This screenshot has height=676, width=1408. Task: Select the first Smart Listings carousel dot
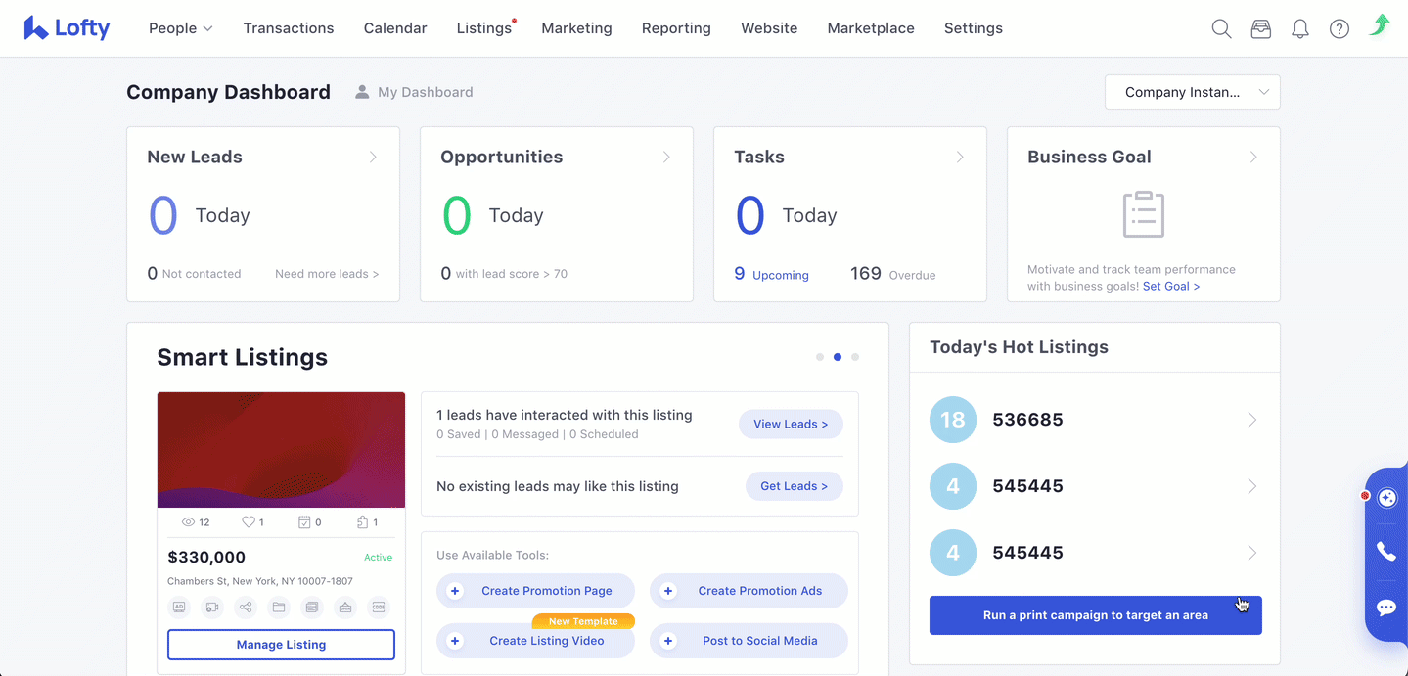click(x=820, y=357)
